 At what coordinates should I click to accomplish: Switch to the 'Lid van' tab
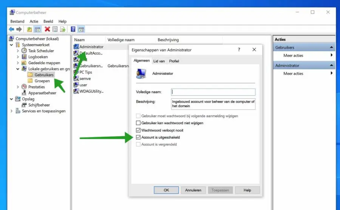coord(159,61)
